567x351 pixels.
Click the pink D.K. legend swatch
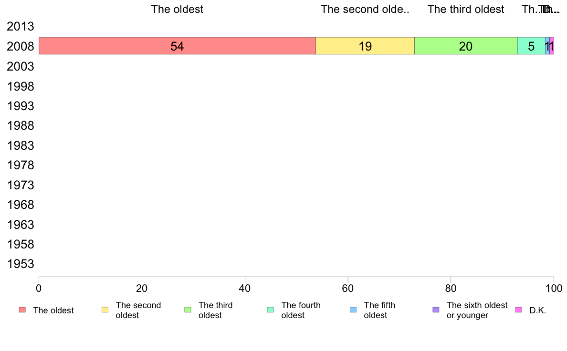click(x=518, y=310)
